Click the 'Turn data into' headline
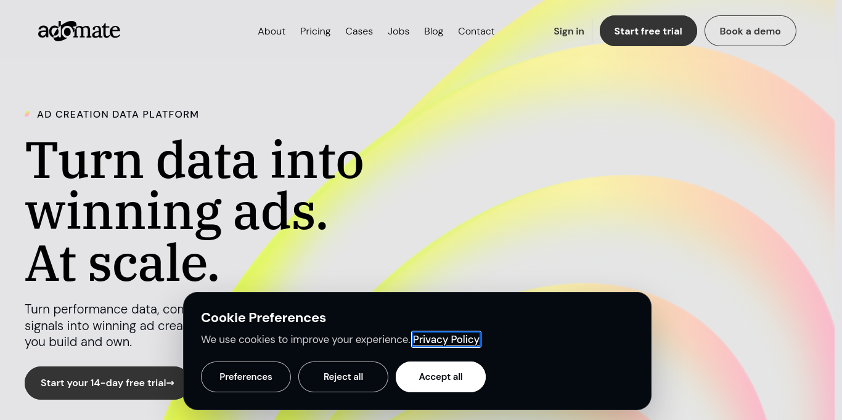 click(194, 160)
